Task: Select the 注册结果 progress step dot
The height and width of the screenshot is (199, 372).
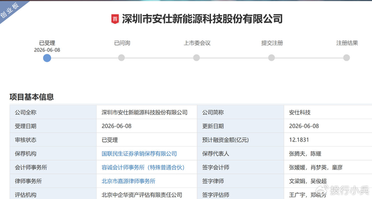Action: coord(346,57)
